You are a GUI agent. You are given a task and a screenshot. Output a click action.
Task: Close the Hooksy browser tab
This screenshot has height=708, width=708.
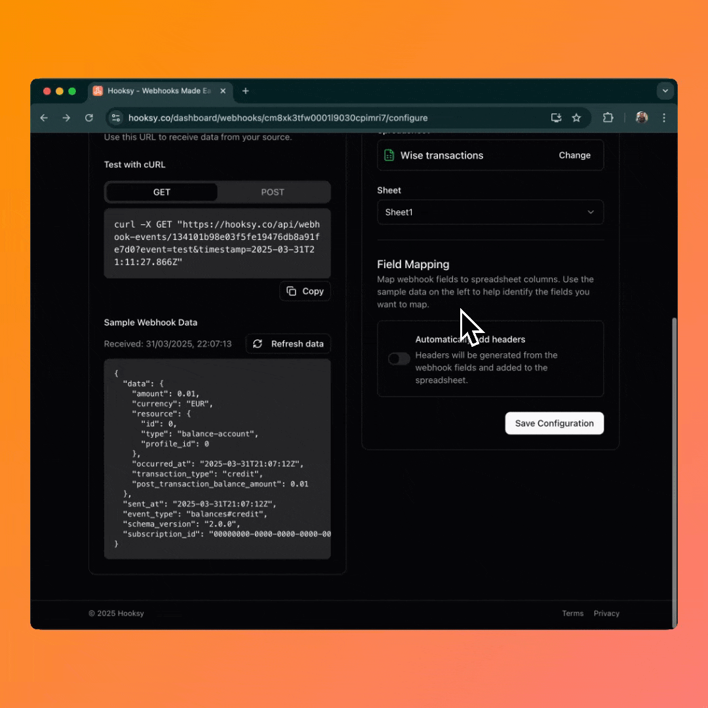(223, 90)
